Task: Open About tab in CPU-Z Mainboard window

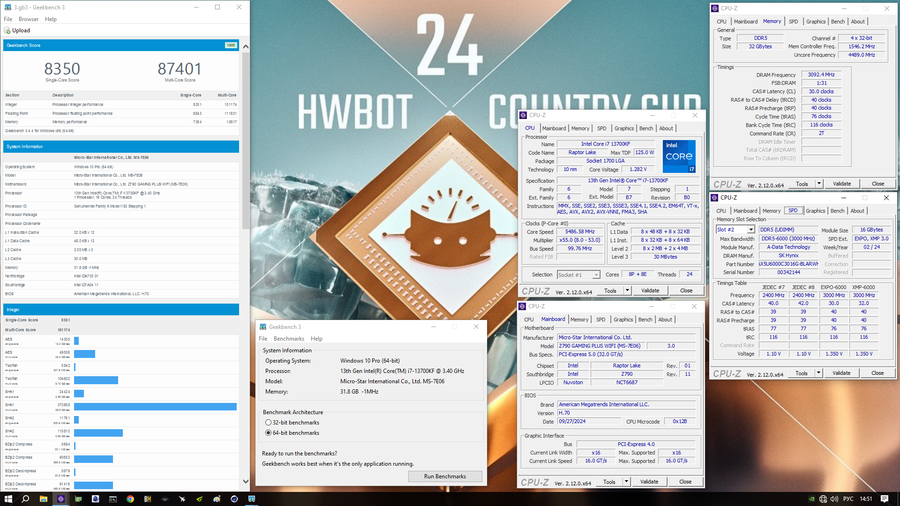Action: pyautogui.click(x=665, y=320)
